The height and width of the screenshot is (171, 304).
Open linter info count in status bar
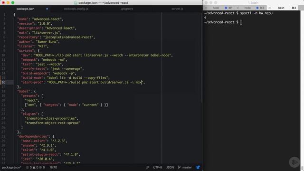pos(42,167)
